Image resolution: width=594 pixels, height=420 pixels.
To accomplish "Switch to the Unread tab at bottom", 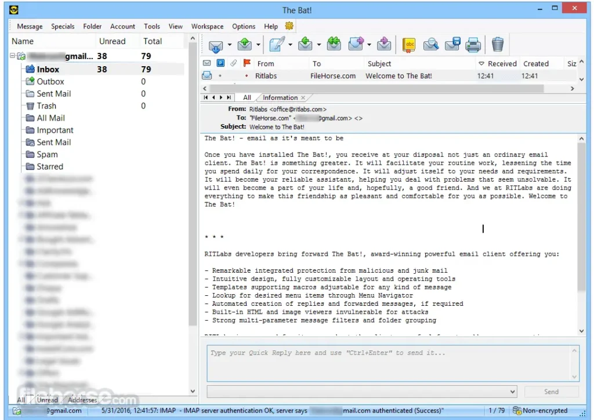I will 48,400.
